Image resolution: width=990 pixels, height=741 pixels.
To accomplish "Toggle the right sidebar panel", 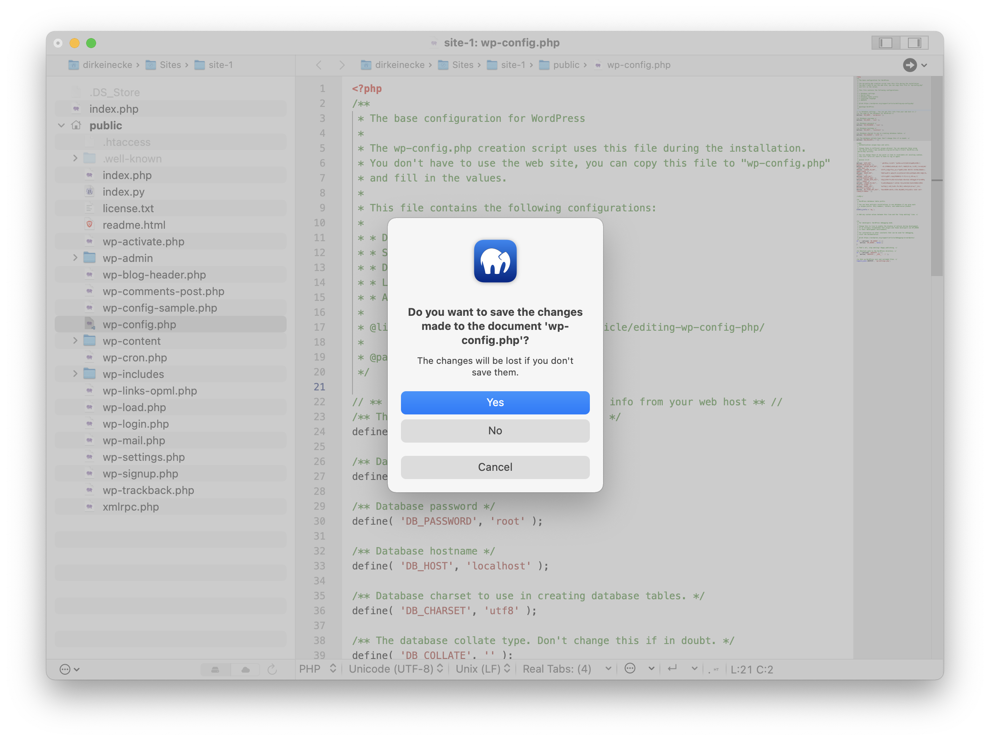I will coord(914,43).
